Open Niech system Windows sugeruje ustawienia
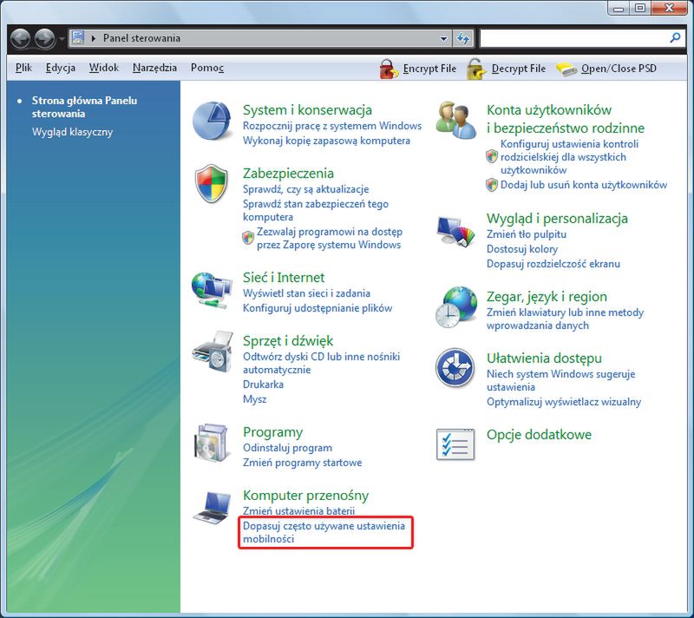 click(x=560, y=380)
